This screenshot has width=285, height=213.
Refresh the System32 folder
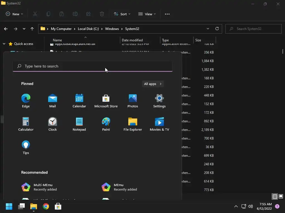217,29
